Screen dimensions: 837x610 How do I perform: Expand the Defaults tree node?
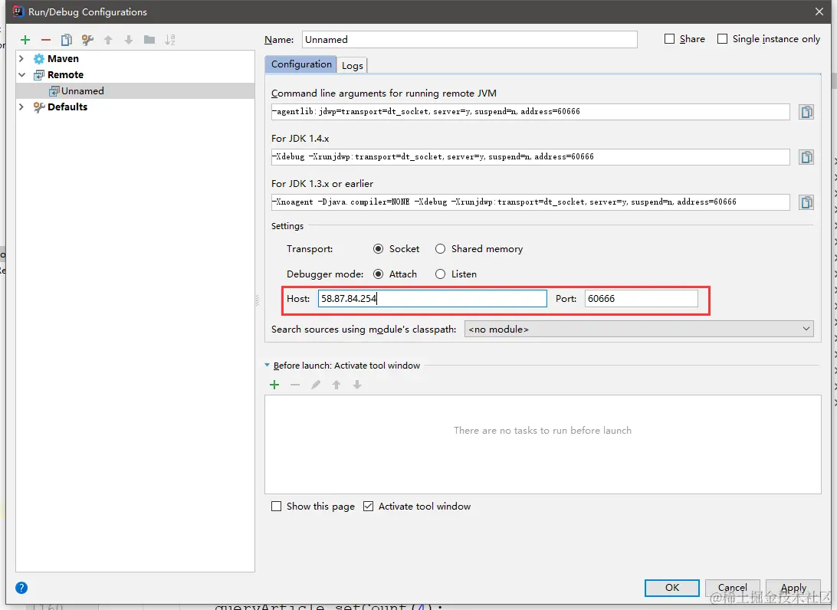tap(22, 107)
